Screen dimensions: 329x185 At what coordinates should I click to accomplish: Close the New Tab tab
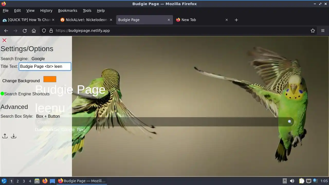pos(227,20)
